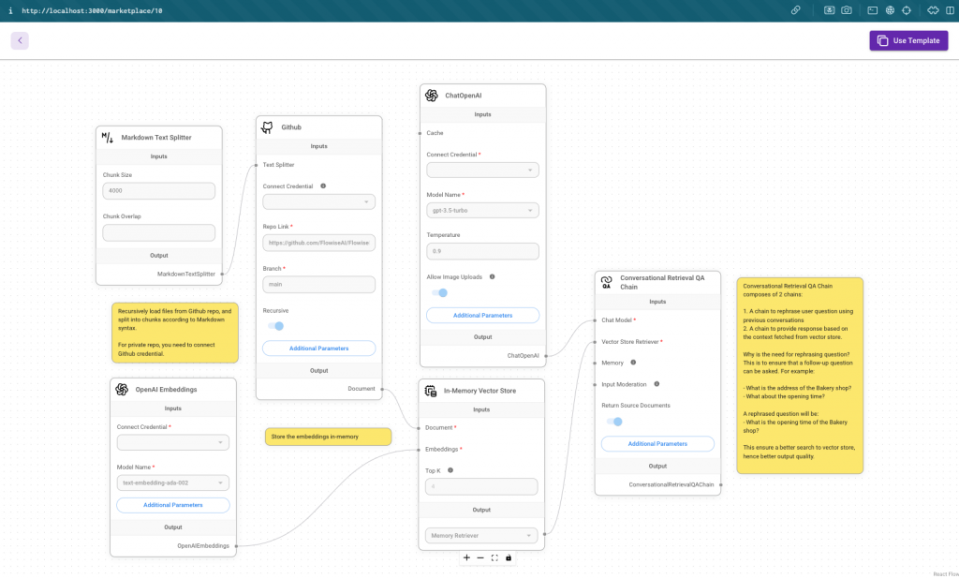
Task: Click Use Template button
Action: [908, 40]
